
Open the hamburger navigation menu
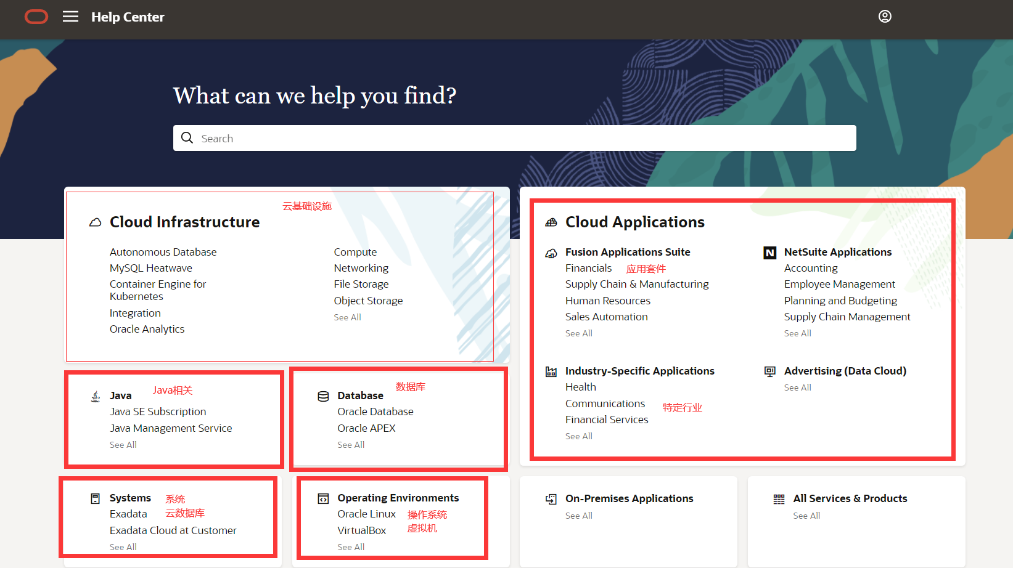[71, 17]
